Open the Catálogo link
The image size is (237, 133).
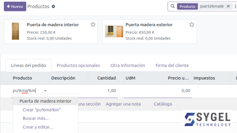(x=163, y=104)
